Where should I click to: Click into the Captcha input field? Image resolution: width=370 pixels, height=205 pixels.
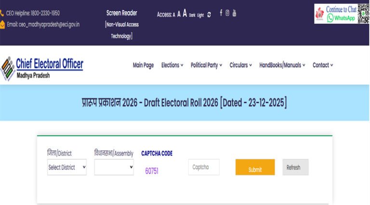[204, 167]
